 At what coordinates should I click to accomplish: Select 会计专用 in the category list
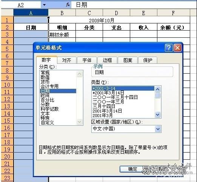[x=58, y=86]
